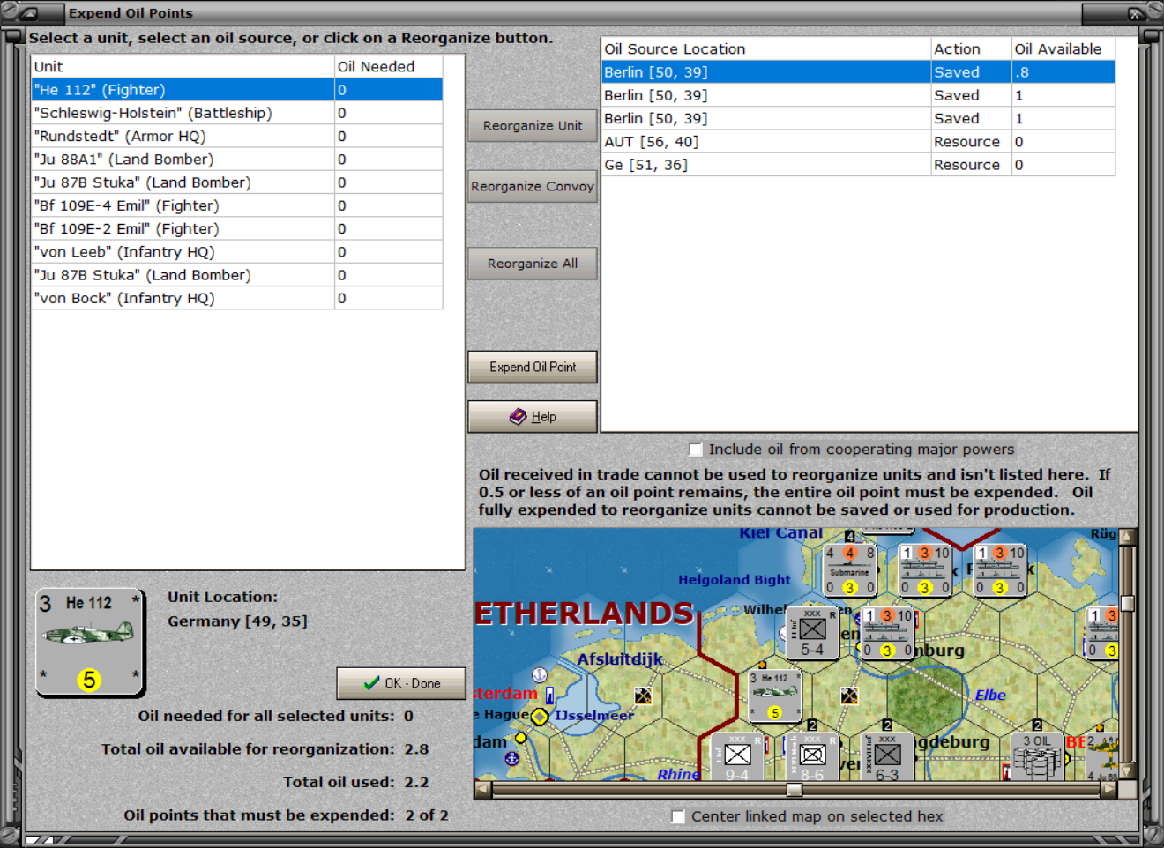
Task: Click the horizontal map scrollbar thumb
Action: click(x=795, y=789)
